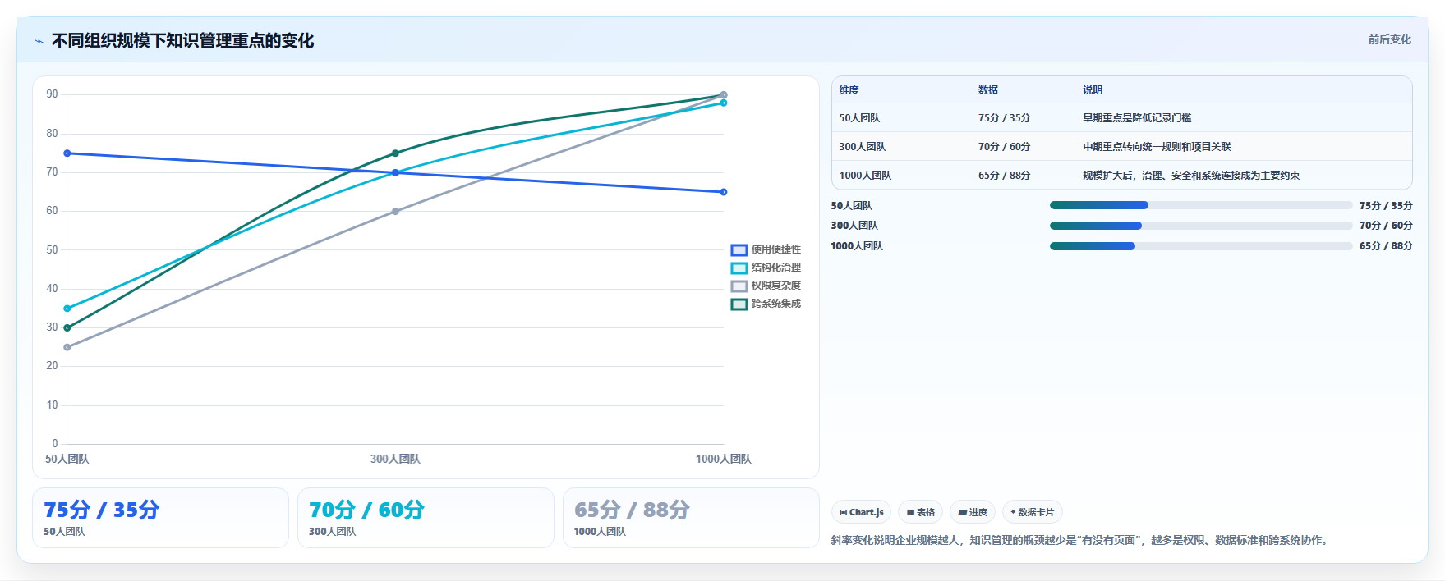The width and height of the screenshot is (1445, 581).
Task: Click the 65分 / 88分 value beside the progress bar
Action: [1386, 246]
